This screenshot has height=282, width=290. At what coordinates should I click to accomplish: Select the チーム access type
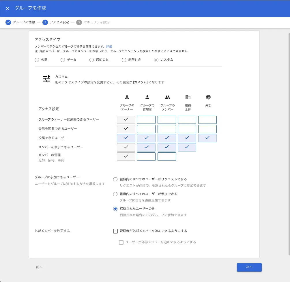coord(63,60)
